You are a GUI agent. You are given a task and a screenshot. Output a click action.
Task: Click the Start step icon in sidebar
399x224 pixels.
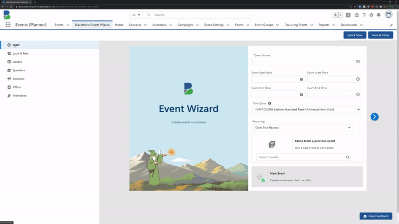click(9, 45)
